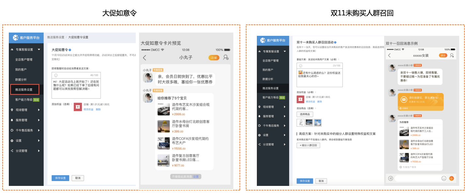Tap voice input icon in xxxxx女装 chat

390,178
